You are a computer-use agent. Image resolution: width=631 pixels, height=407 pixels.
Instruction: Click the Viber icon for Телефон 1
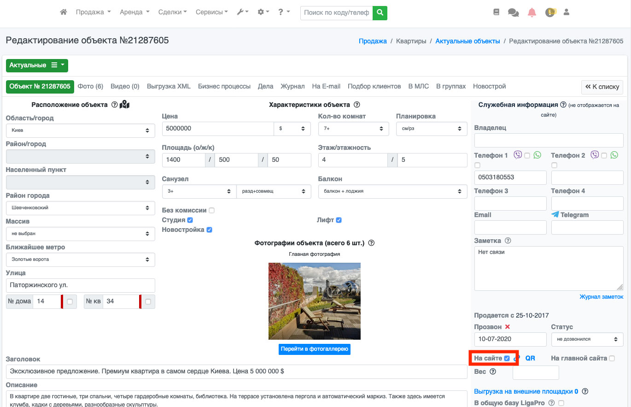518,155
